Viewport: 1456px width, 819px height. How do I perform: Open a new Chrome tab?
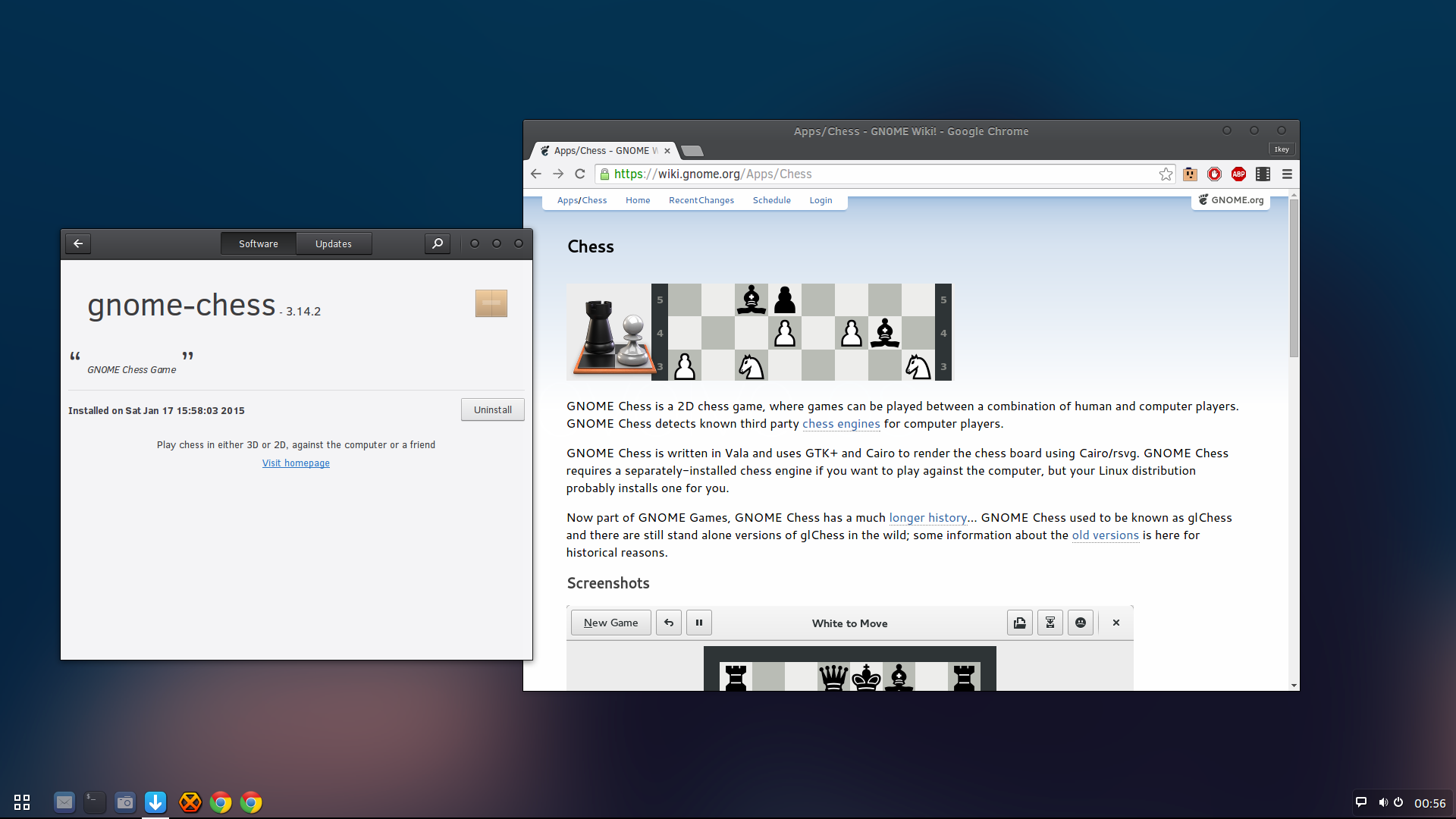coord(692,151)
